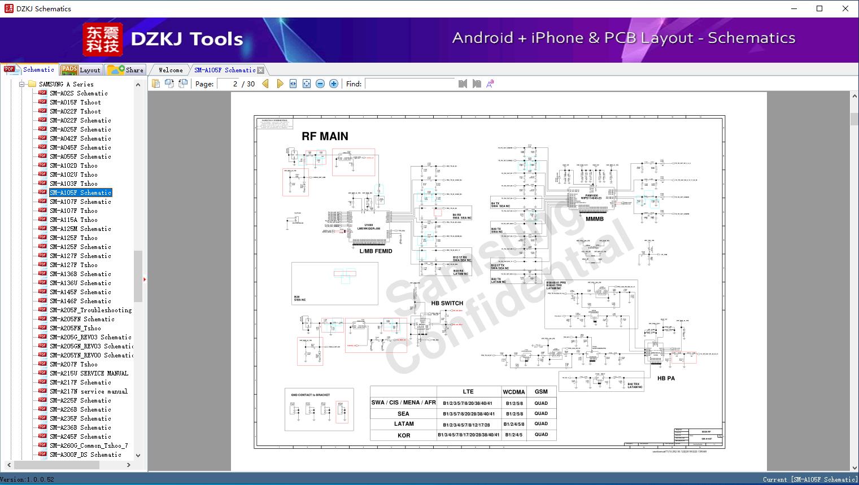Click the SAMSUNG A Series folder icon
Image resolution: width=859 pixels, height=485 pixels.
(32, 84)
